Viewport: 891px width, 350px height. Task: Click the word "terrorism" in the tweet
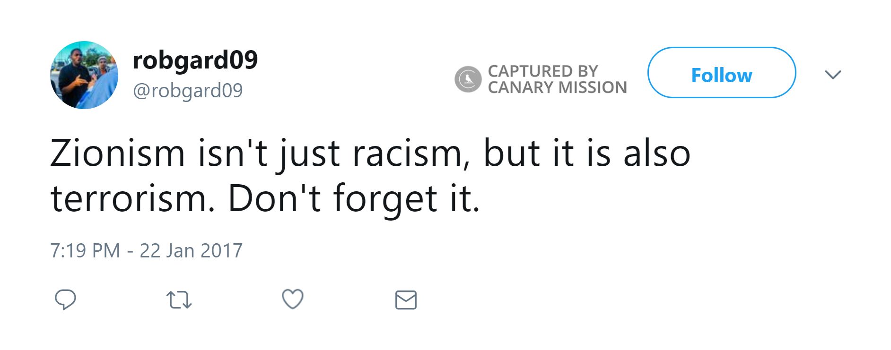129,198
